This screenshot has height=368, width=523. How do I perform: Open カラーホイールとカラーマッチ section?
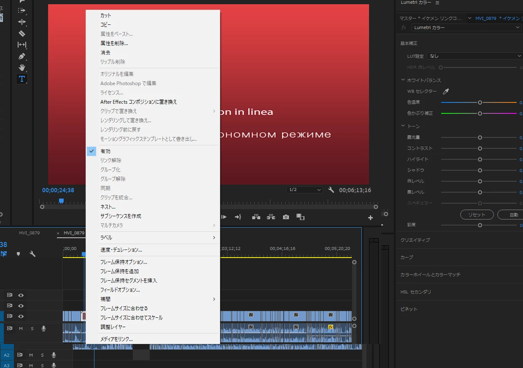pos(430,274)
